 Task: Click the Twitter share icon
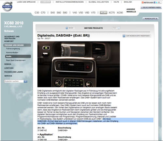(x=156, y=2)
